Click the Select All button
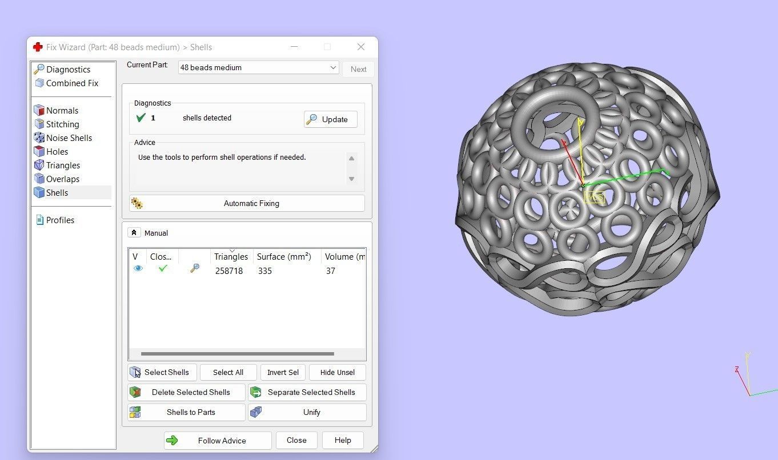 click(x=228, y=372)
